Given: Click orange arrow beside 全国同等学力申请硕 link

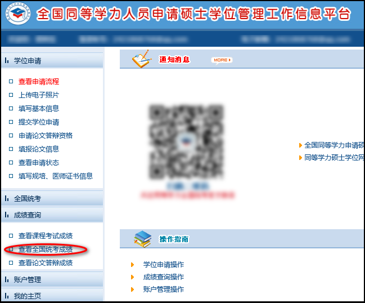Looking at the screenshot, I should coord(300,145).
